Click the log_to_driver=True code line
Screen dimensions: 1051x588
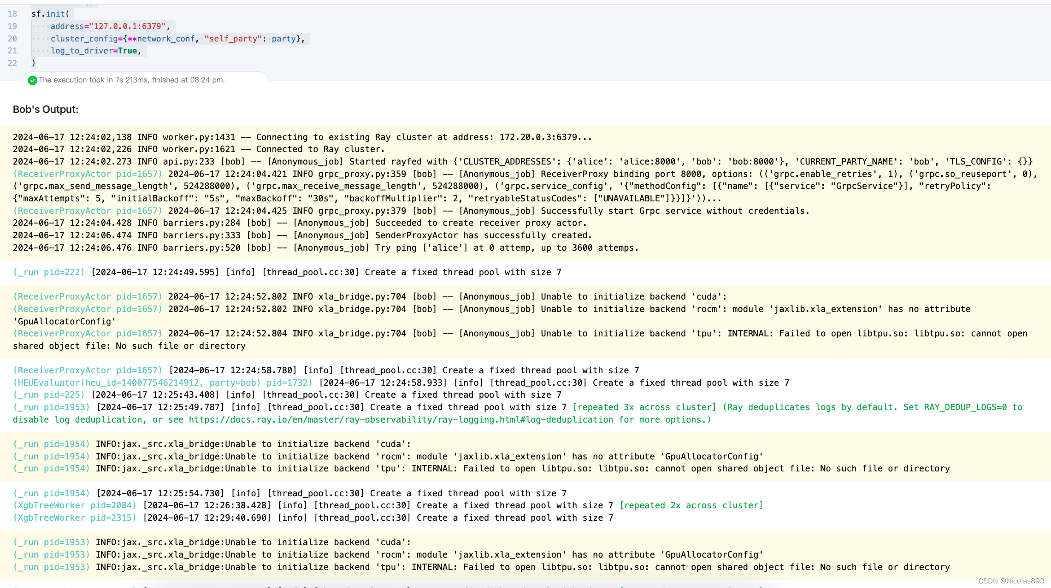click(95, 51)
